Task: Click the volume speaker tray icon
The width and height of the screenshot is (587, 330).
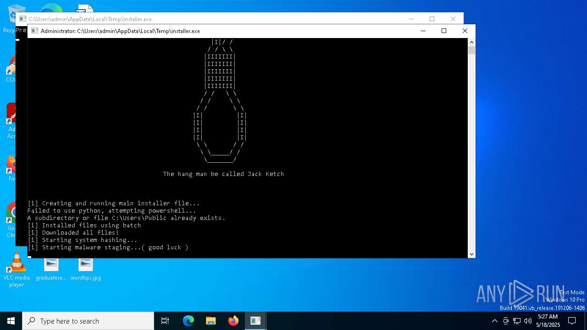Action: click(528, 321)
